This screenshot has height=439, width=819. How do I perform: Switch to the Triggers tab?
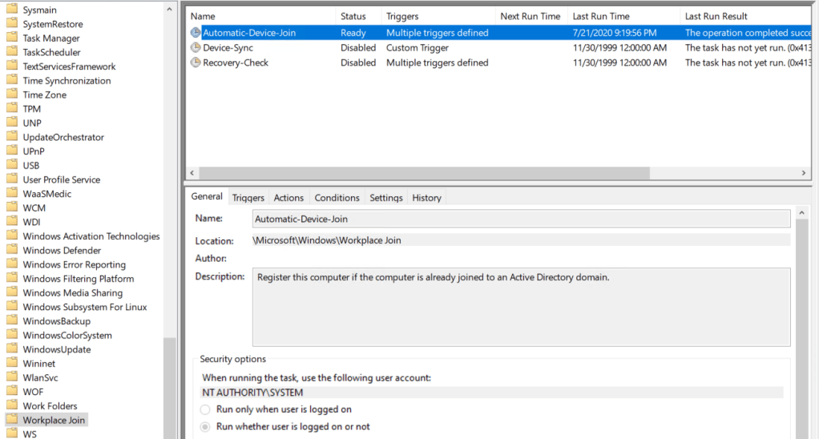[x=248, y=198]
